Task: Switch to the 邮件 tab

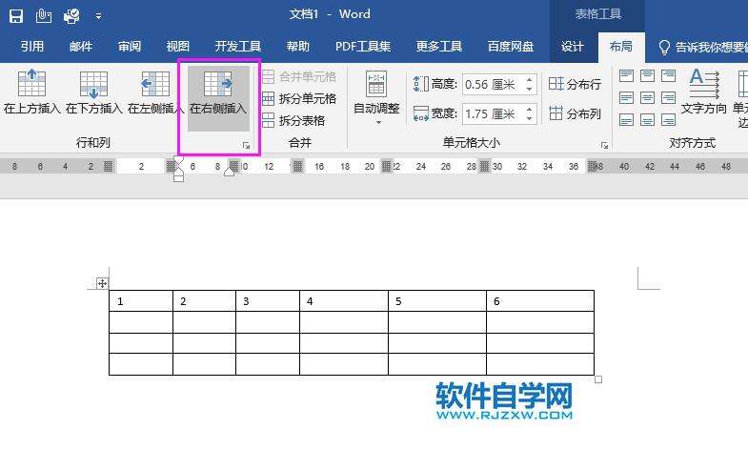Action: point(81,47)
